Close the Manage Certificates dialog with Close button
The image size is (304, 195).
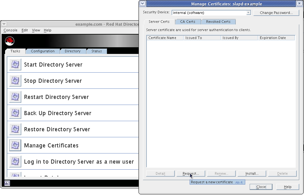click(x=261, y=187)
